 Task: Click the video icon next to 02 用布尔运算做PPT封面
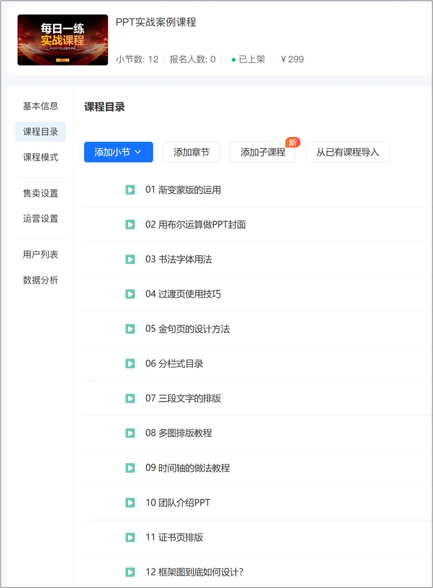click(x=130, y=224)
